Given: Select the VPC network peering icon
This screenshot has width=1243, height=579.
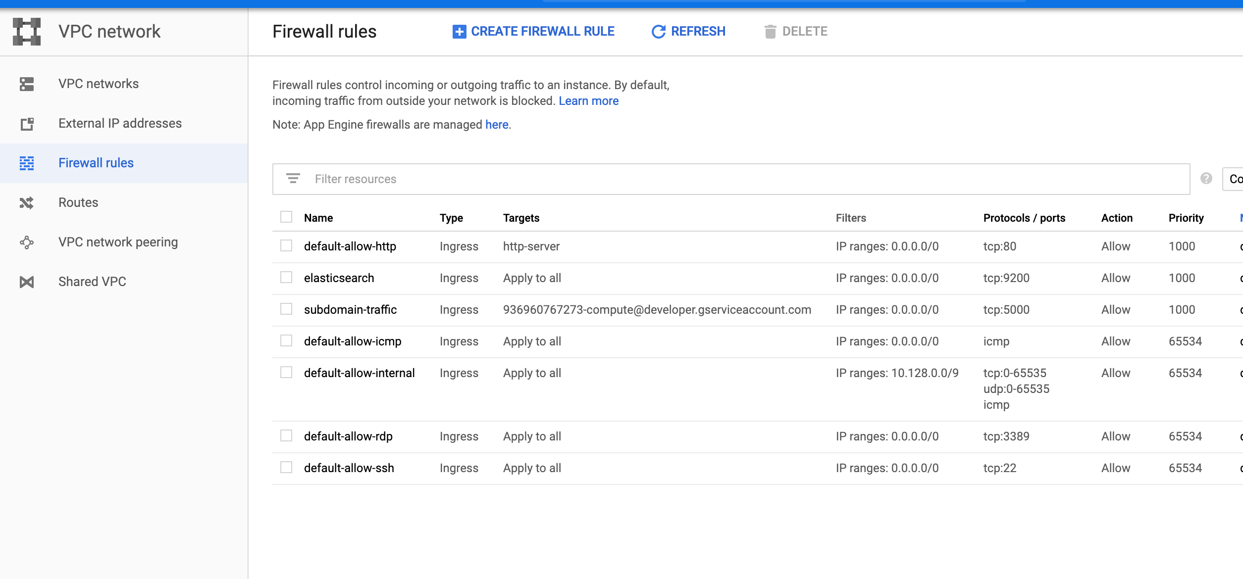Looking at the screenshot, I should tap(27, 242).
